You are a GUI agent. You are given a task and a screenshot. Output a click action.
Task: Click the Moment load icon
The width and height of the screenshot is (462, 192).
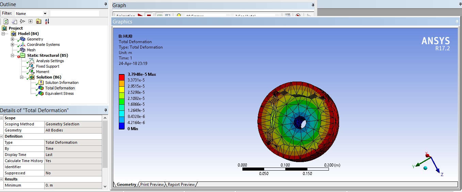coord(32,72)
